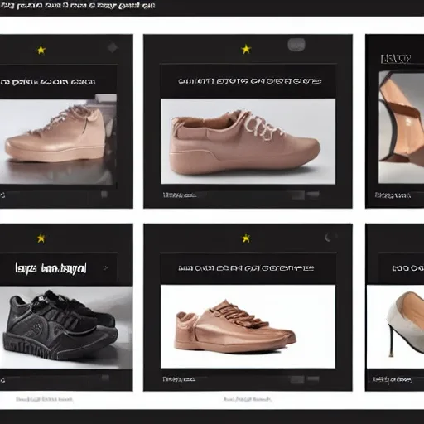424x424 pixels.
Task: Click the yellow star above the black sneakers
Action: (x=41, y=238)
